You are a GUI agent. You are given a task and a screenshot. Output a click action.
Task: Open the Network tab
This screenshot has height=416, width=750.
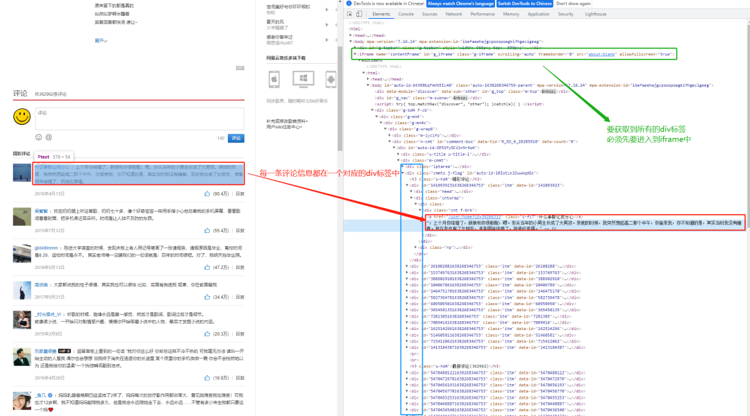[453, 14]
